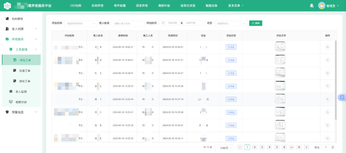Click the 老人姓名 input field
Screen dimensions: 346x153
point(128,23)
